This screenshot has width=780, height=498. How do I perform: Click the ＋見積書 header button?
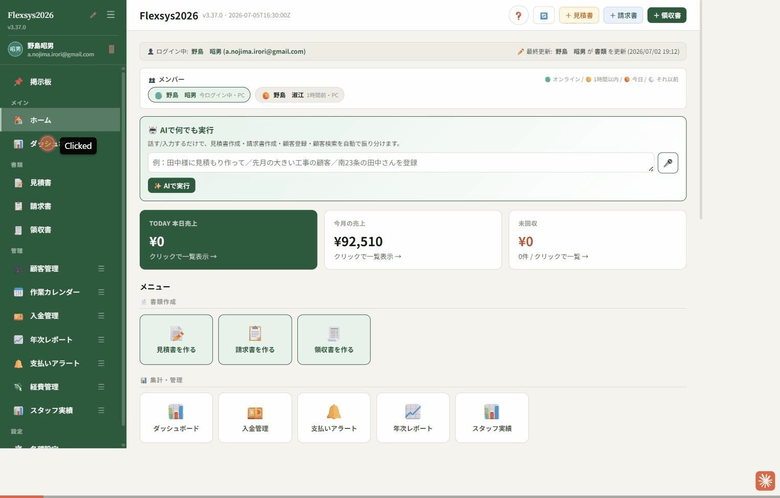[579, 15]
